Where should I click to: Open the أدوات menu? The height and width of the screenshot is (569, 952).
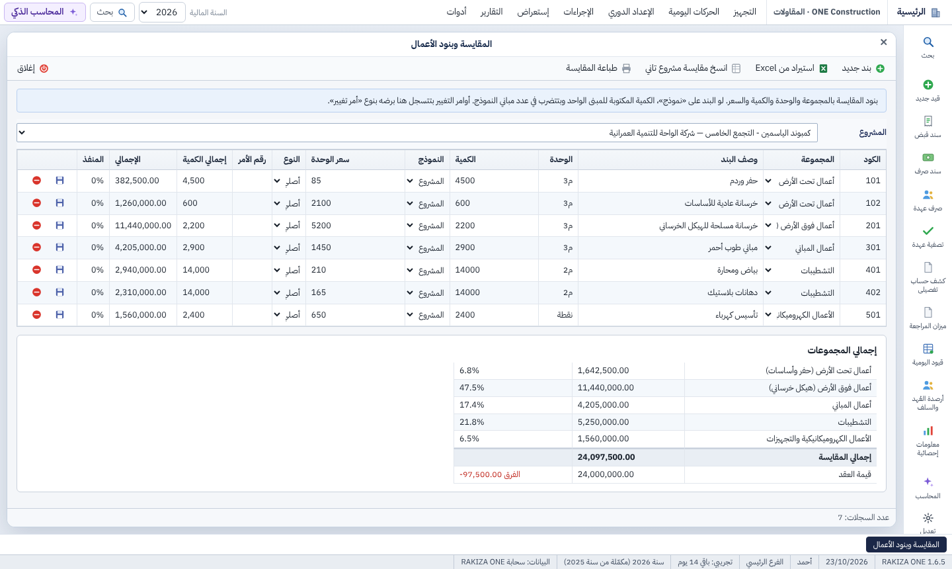click(x=456, y=12)
